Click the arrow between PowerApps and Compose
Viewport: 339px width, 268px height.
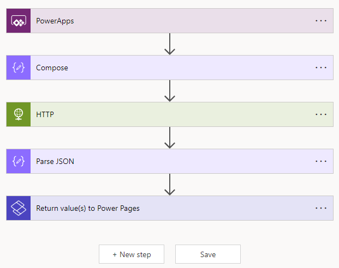point(170,45)
